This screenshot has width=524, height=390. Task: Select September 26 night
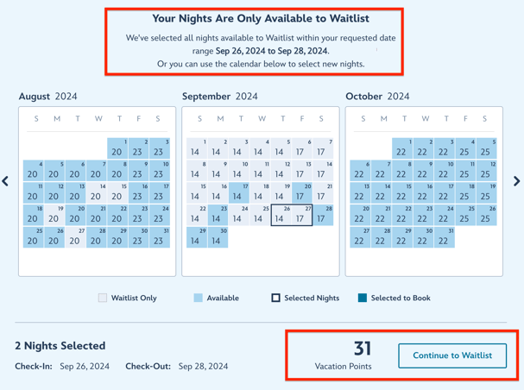[x=279, y=215]
